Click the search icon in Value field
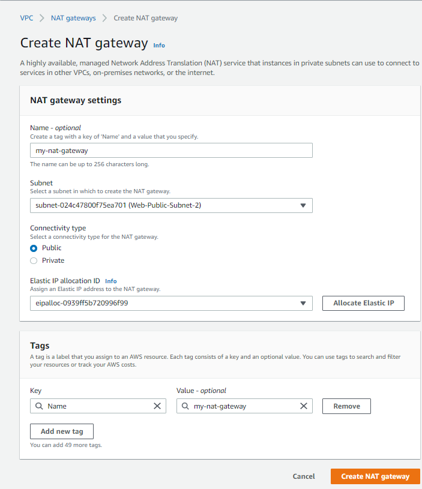The height and width of the screenshot is (489, 422). pyautogui.click(x=185, y=406)
